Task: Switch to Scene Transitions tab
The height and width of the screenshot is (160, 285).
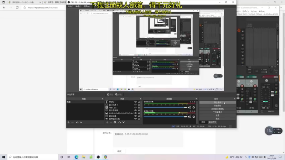Action: point(212,122)
